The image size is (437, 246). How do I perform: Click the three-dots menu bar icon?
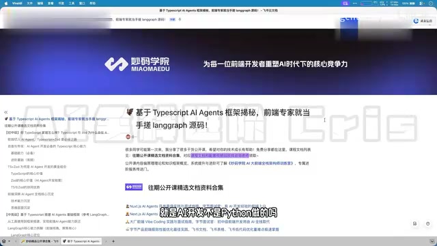(354, 3)
